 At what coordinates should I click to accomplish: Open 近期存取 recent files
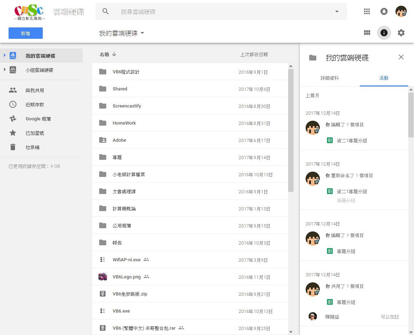pyautogui.click(x=35, y=105)
